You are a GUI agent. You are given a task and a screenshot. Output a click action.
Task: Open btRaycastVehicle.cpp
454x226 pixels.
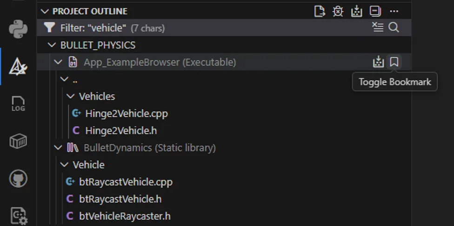(x=126, y=182)
